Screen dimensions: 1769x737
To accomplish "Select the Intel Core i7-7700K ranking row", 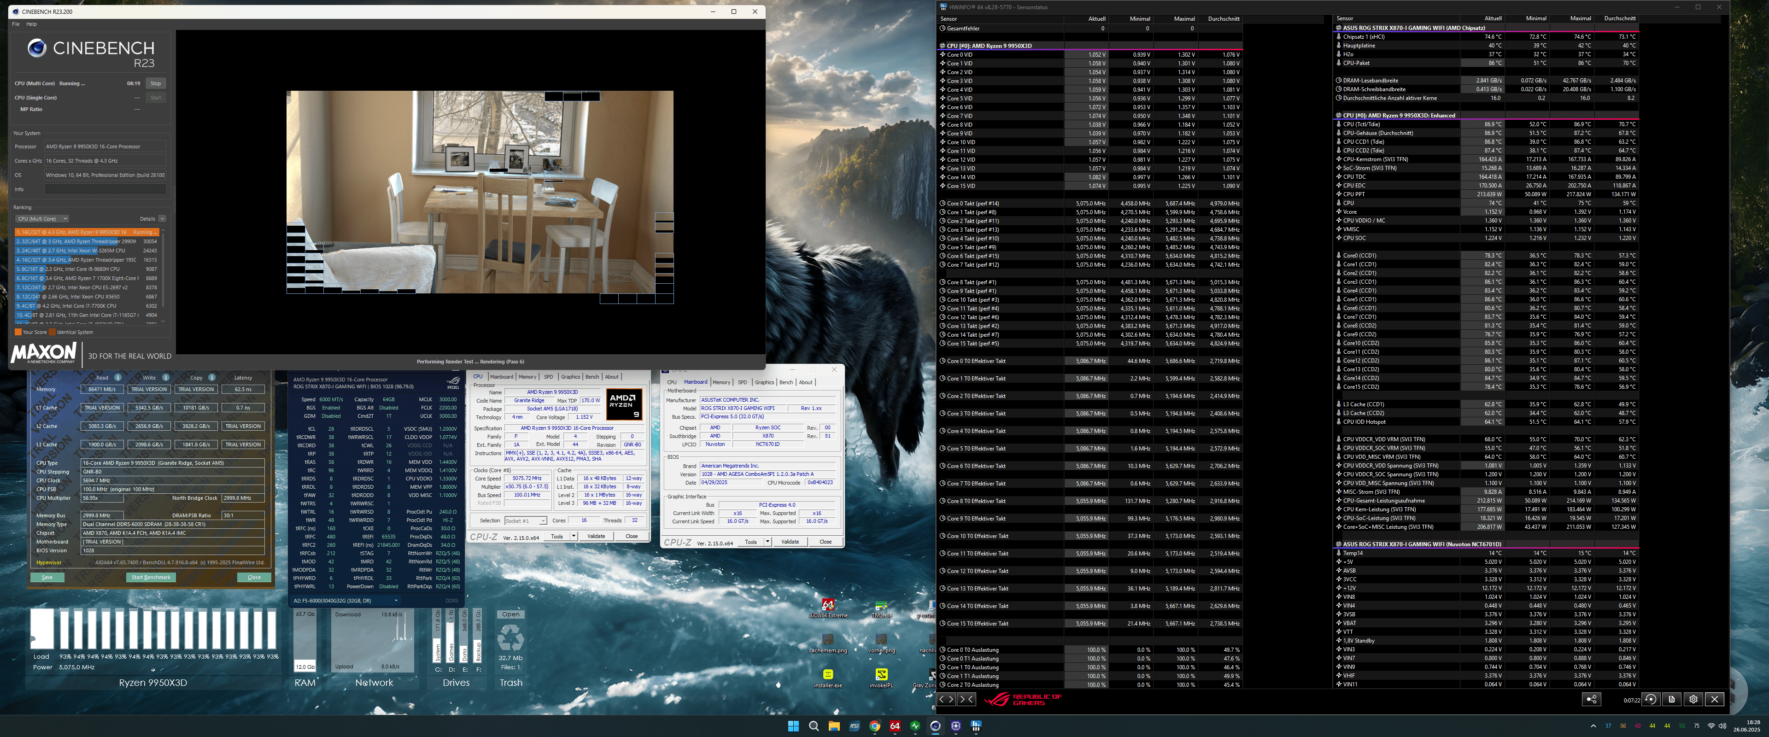I will click(x=87, y=306).
